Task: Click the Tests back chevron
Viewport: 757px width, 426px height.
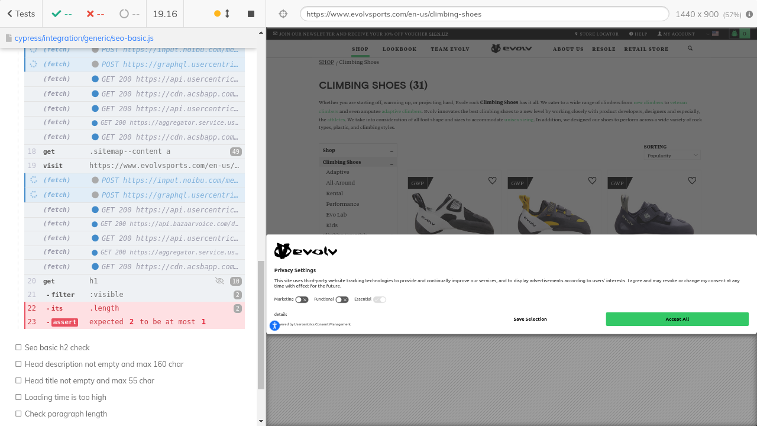Action: [10, 14]
